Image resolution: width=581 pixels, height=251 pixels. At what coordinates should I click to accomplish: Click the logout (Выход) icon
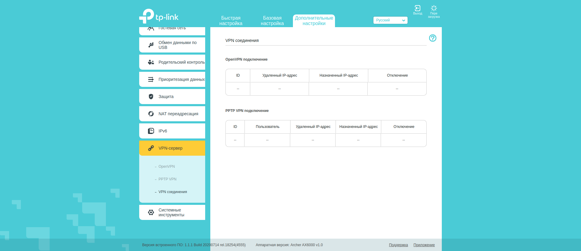[x=417, y=8]
